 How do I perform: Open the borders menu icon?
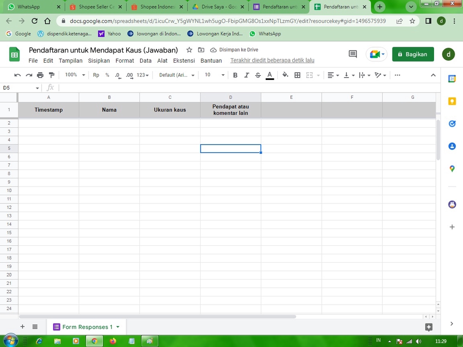[x=297, y=75]
